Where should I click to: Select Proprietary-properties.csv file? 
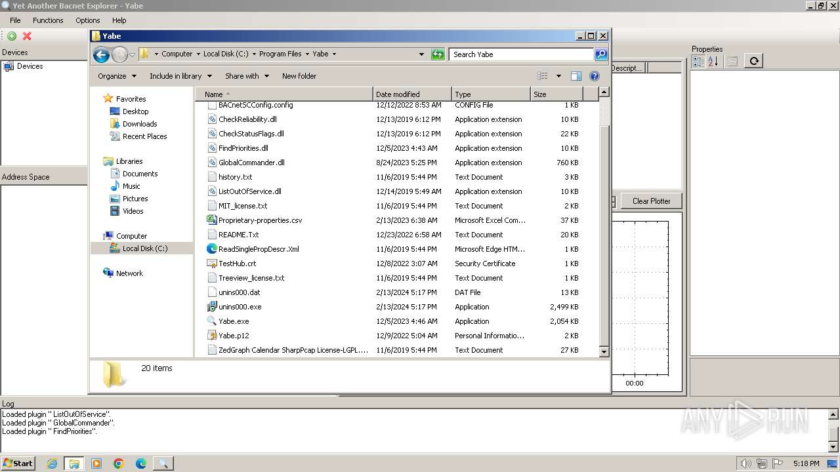(260, 220)
